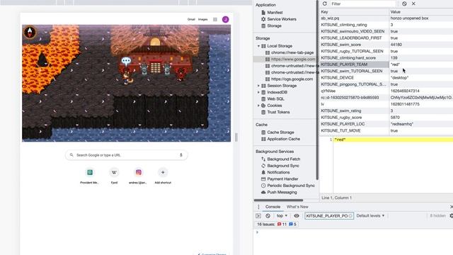Toggle the console sidebar panel
Viewport: 453px width, 255px height.
click(258, 216)
